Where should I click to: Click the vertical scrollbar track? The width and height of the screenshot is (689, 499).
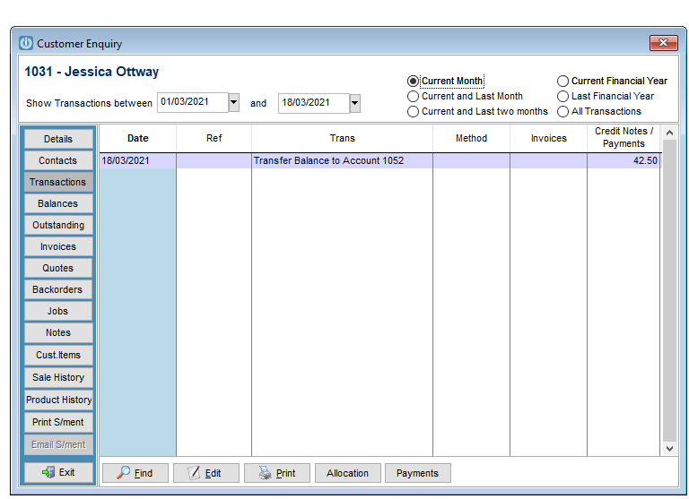click(669, 289)
